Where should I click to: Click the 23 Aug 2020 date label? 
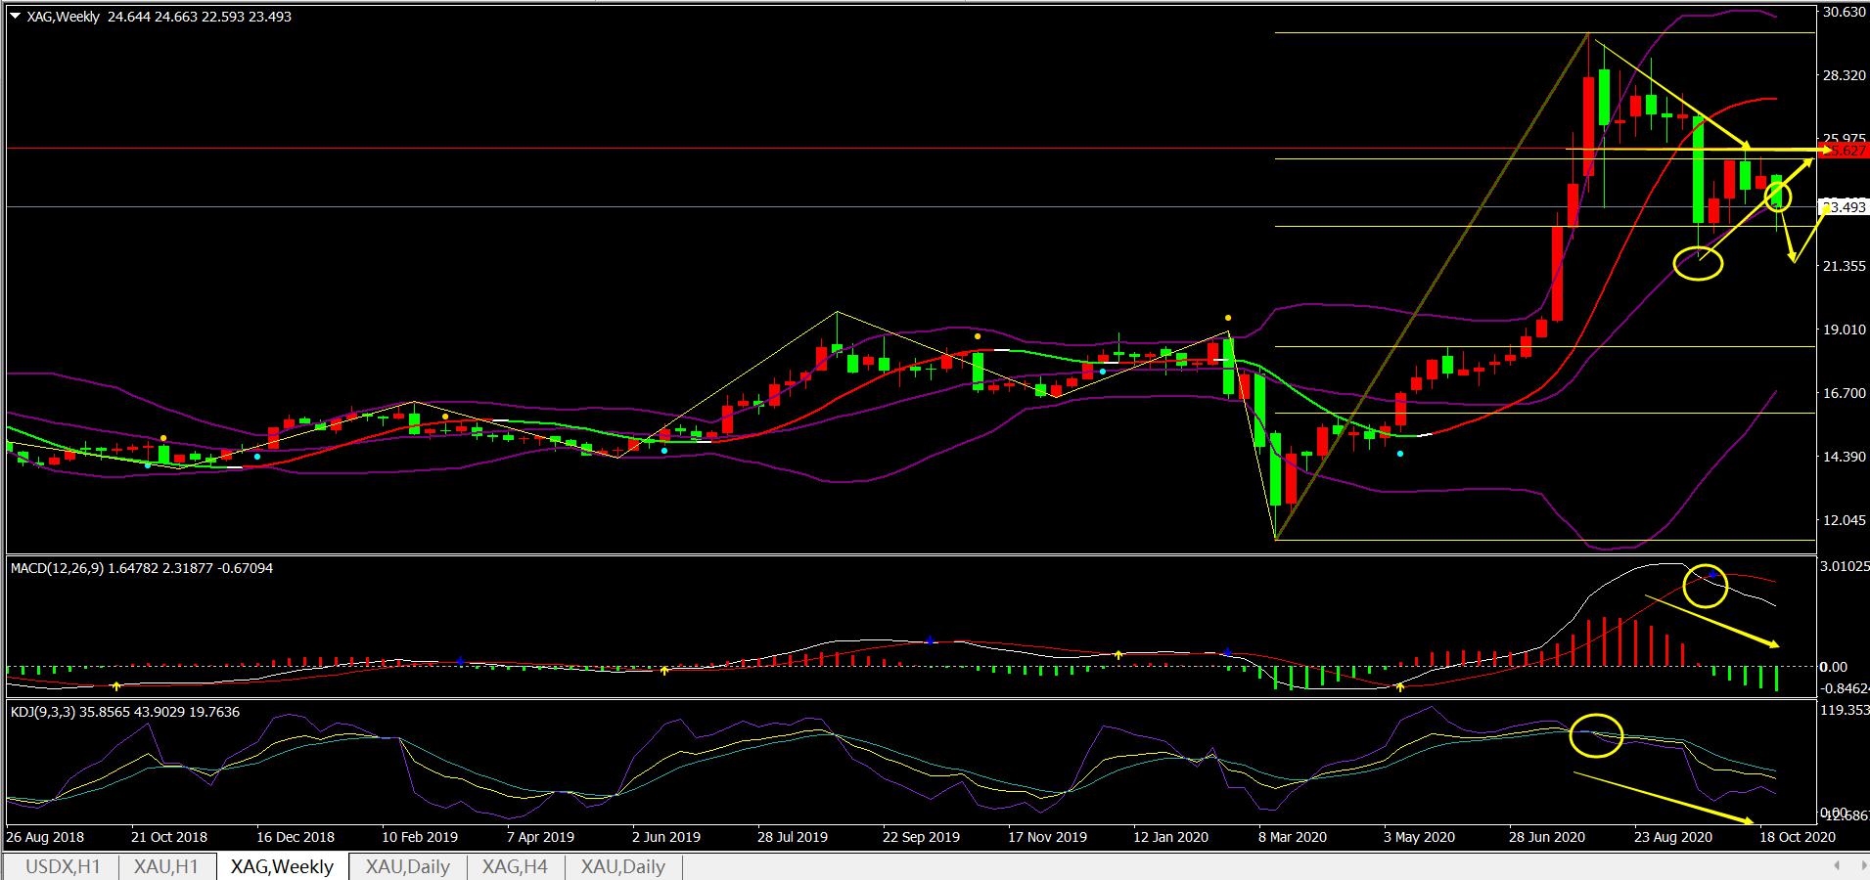tap(1673, 837)
